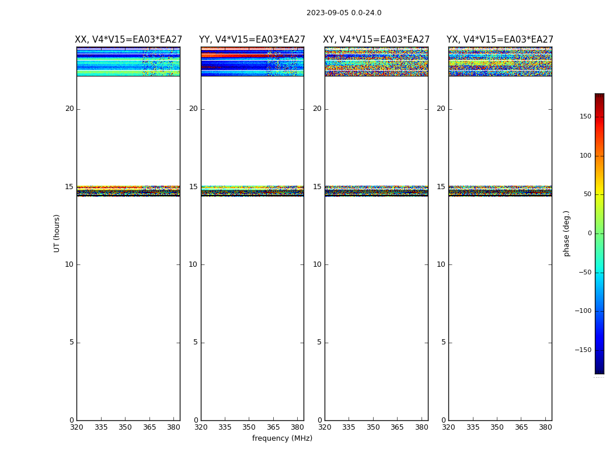Click the XY, V4*V15=EA03*EA27 panel title

pyautogui.click(x=376, y=40)
